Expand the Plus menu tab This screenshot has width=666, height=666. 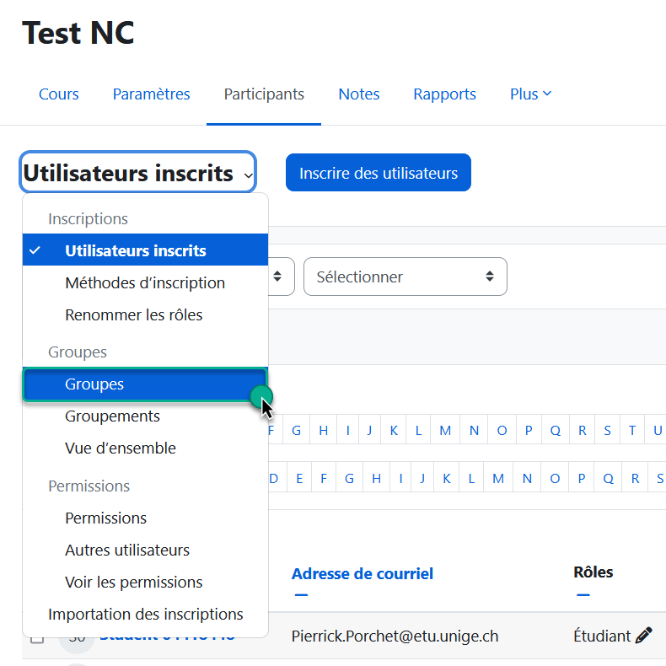530,94
